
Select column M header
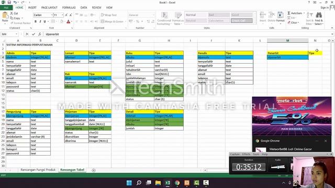point(287,41)
